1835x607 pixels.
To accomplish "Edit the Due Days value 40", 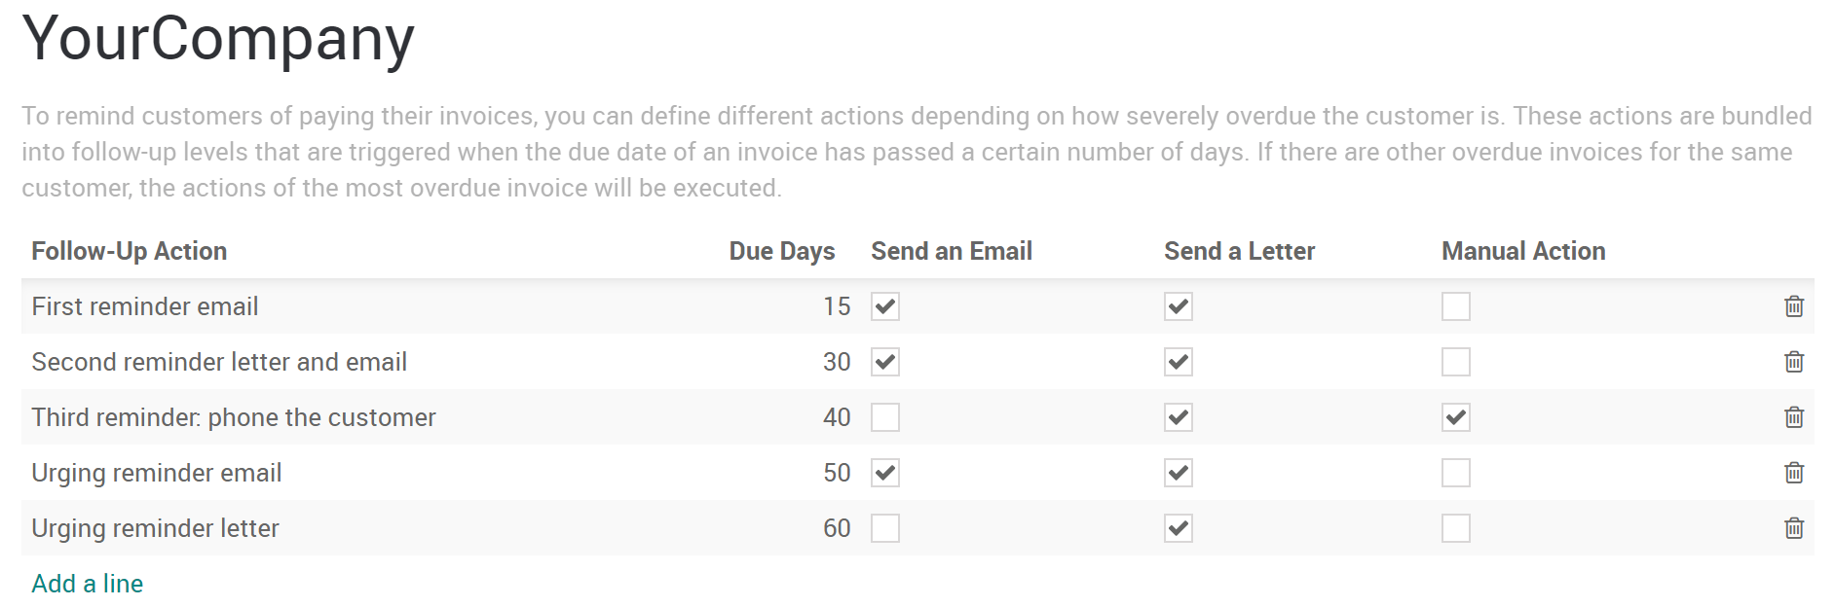I will [836, 417].
